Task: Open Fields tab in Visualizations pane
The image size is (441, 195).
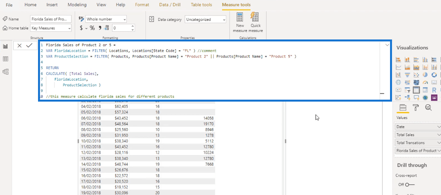Action: [x=403, y=107]
